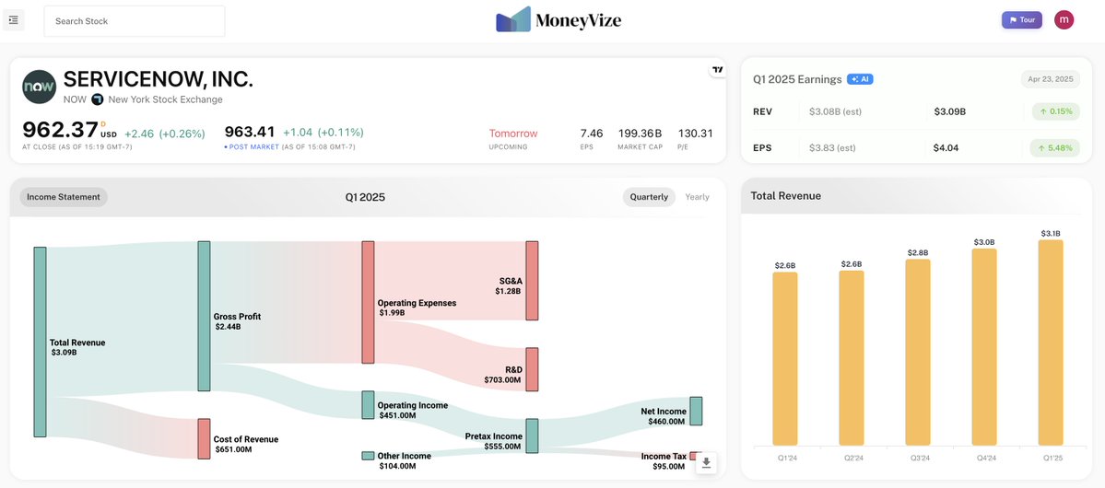Select the Income Statement tab

[64, 197]
